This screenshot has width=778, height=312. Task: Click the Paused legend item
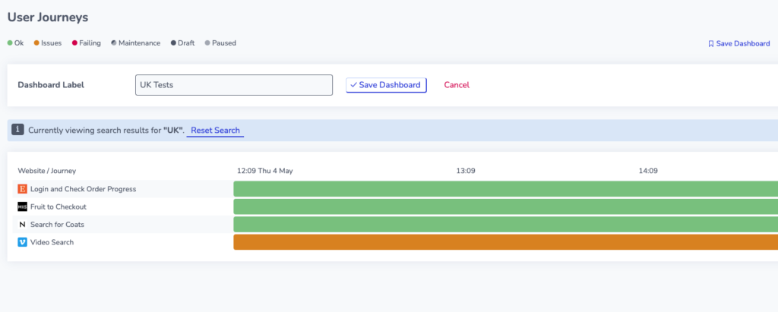coord(220,43)
